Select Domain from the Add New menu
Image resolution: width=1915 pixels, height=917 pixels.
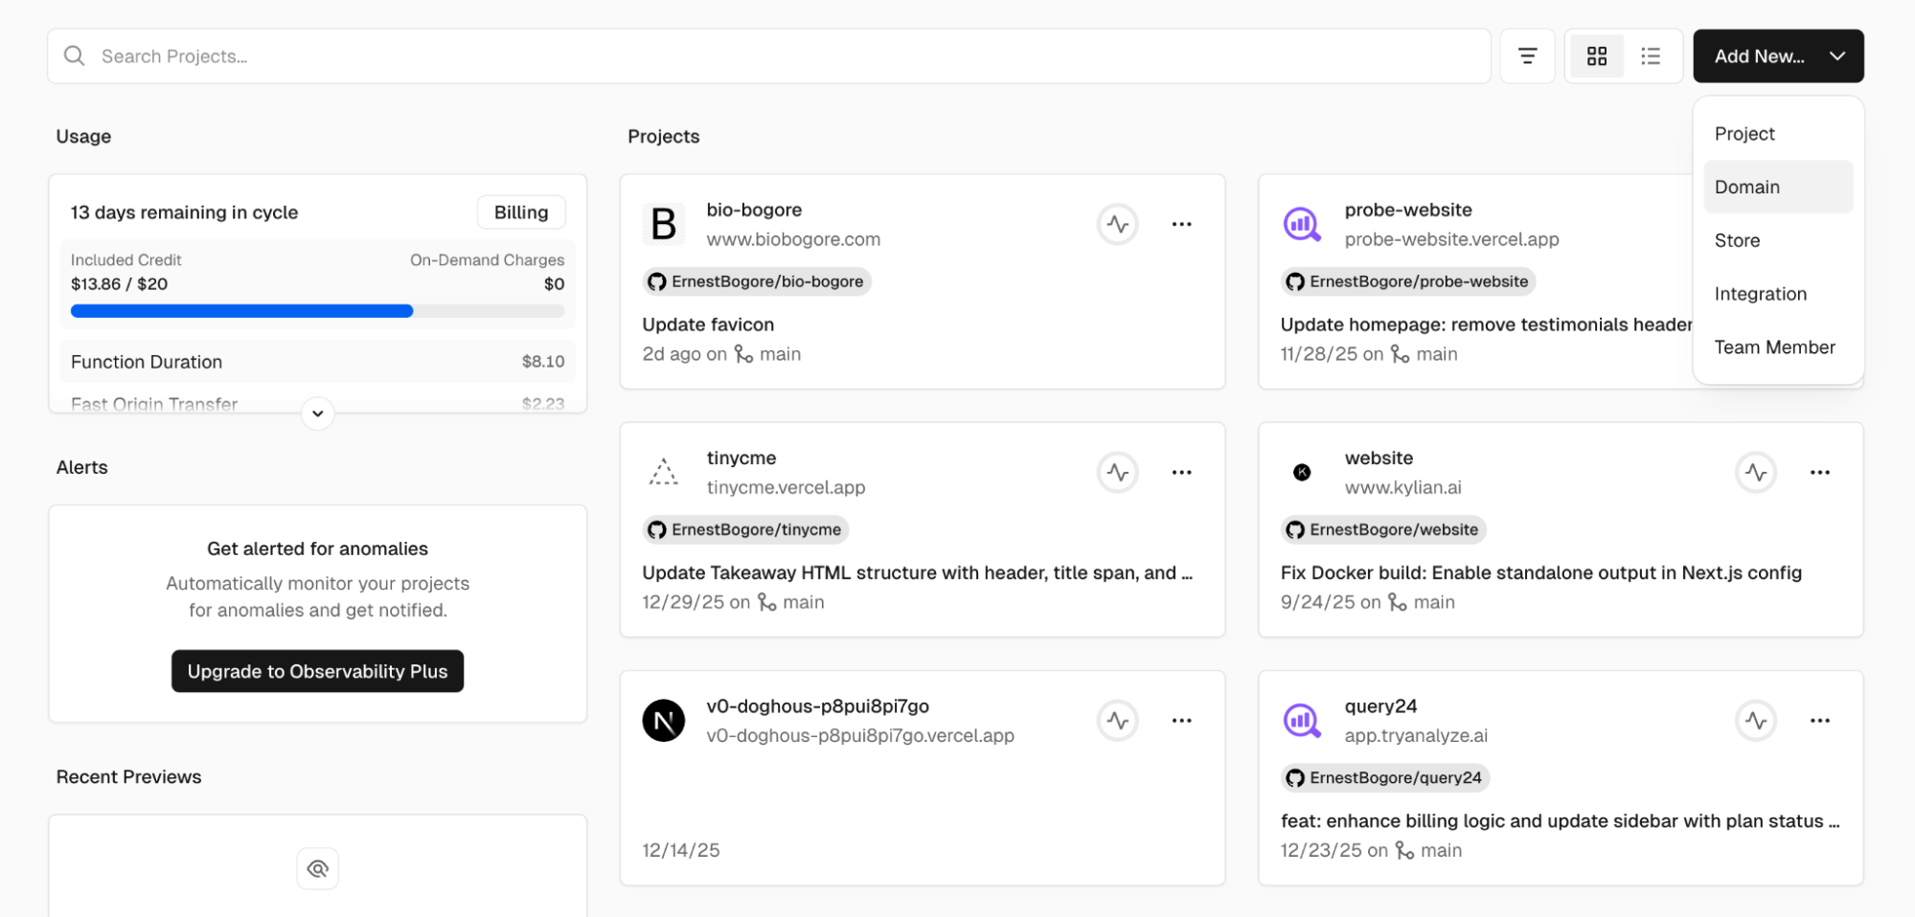[x=1746, y=187]
